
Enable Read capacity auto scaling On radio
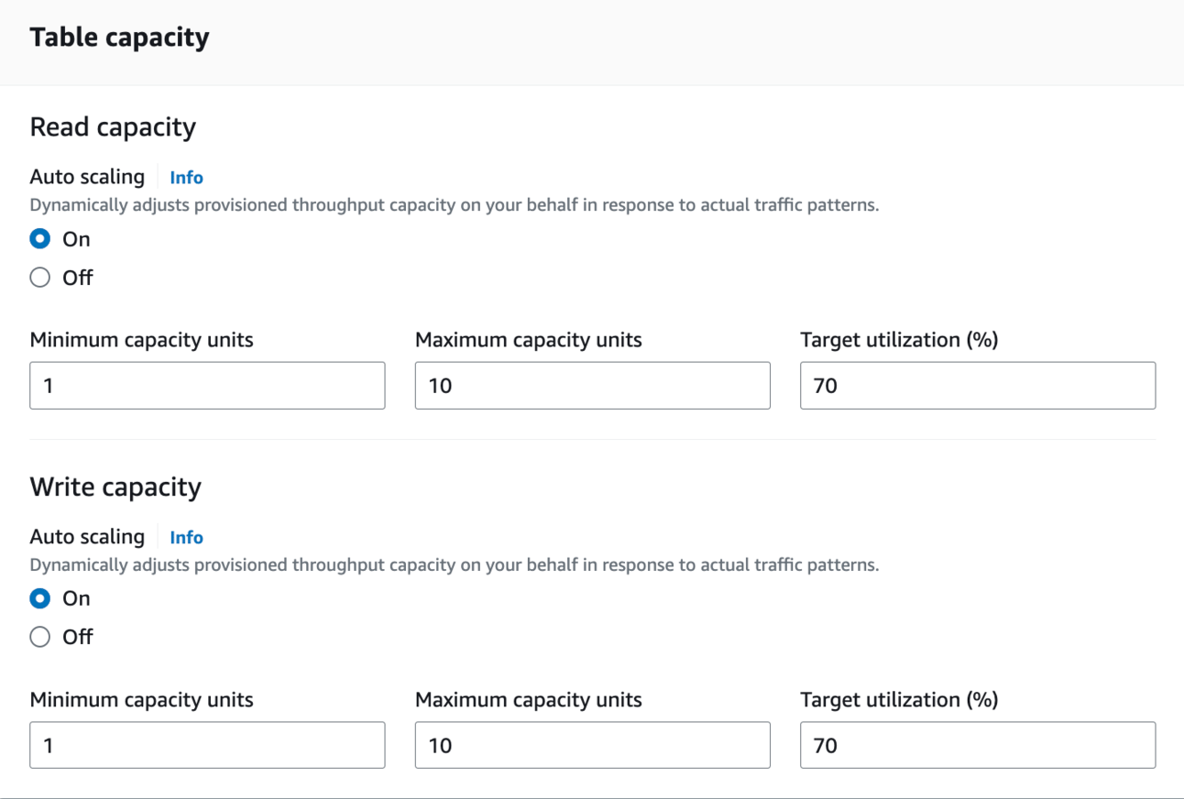tap(40, 239)
